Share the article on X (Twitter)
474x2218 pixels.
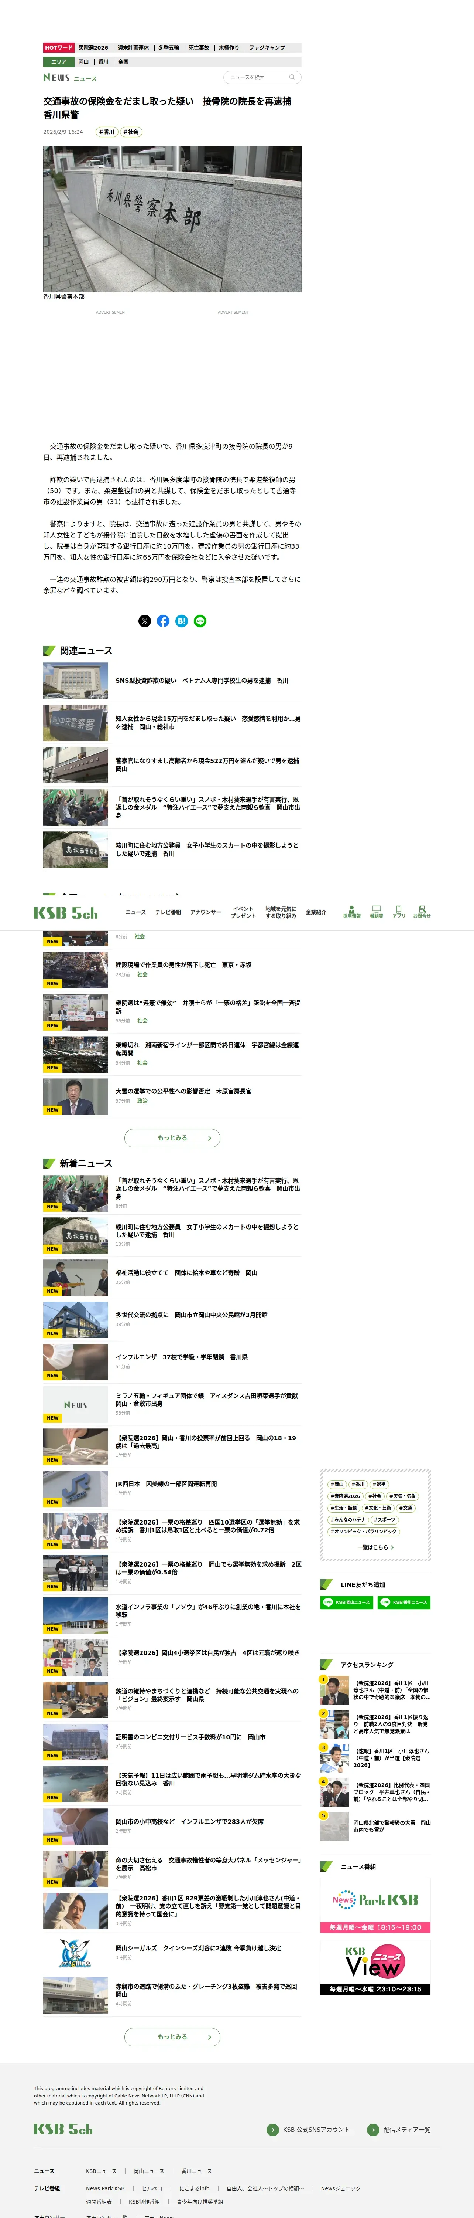144,621
